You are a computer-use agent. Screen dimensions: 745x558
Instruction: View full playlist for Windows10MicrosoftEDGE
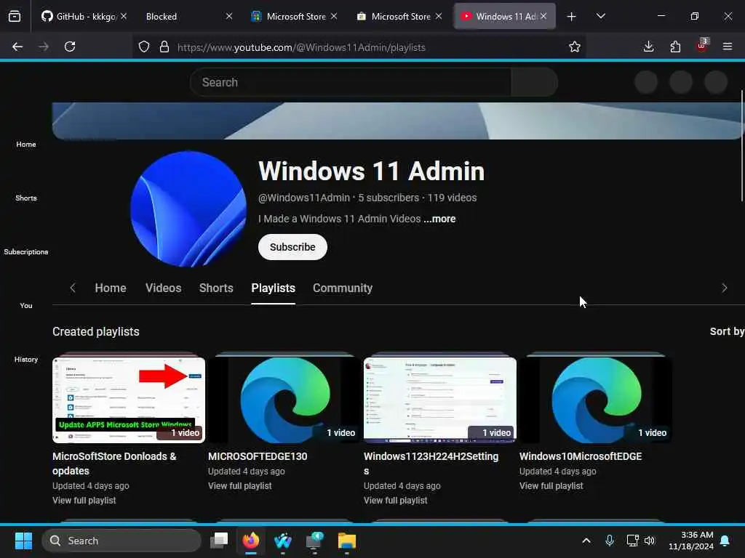[x=551, y=486]
